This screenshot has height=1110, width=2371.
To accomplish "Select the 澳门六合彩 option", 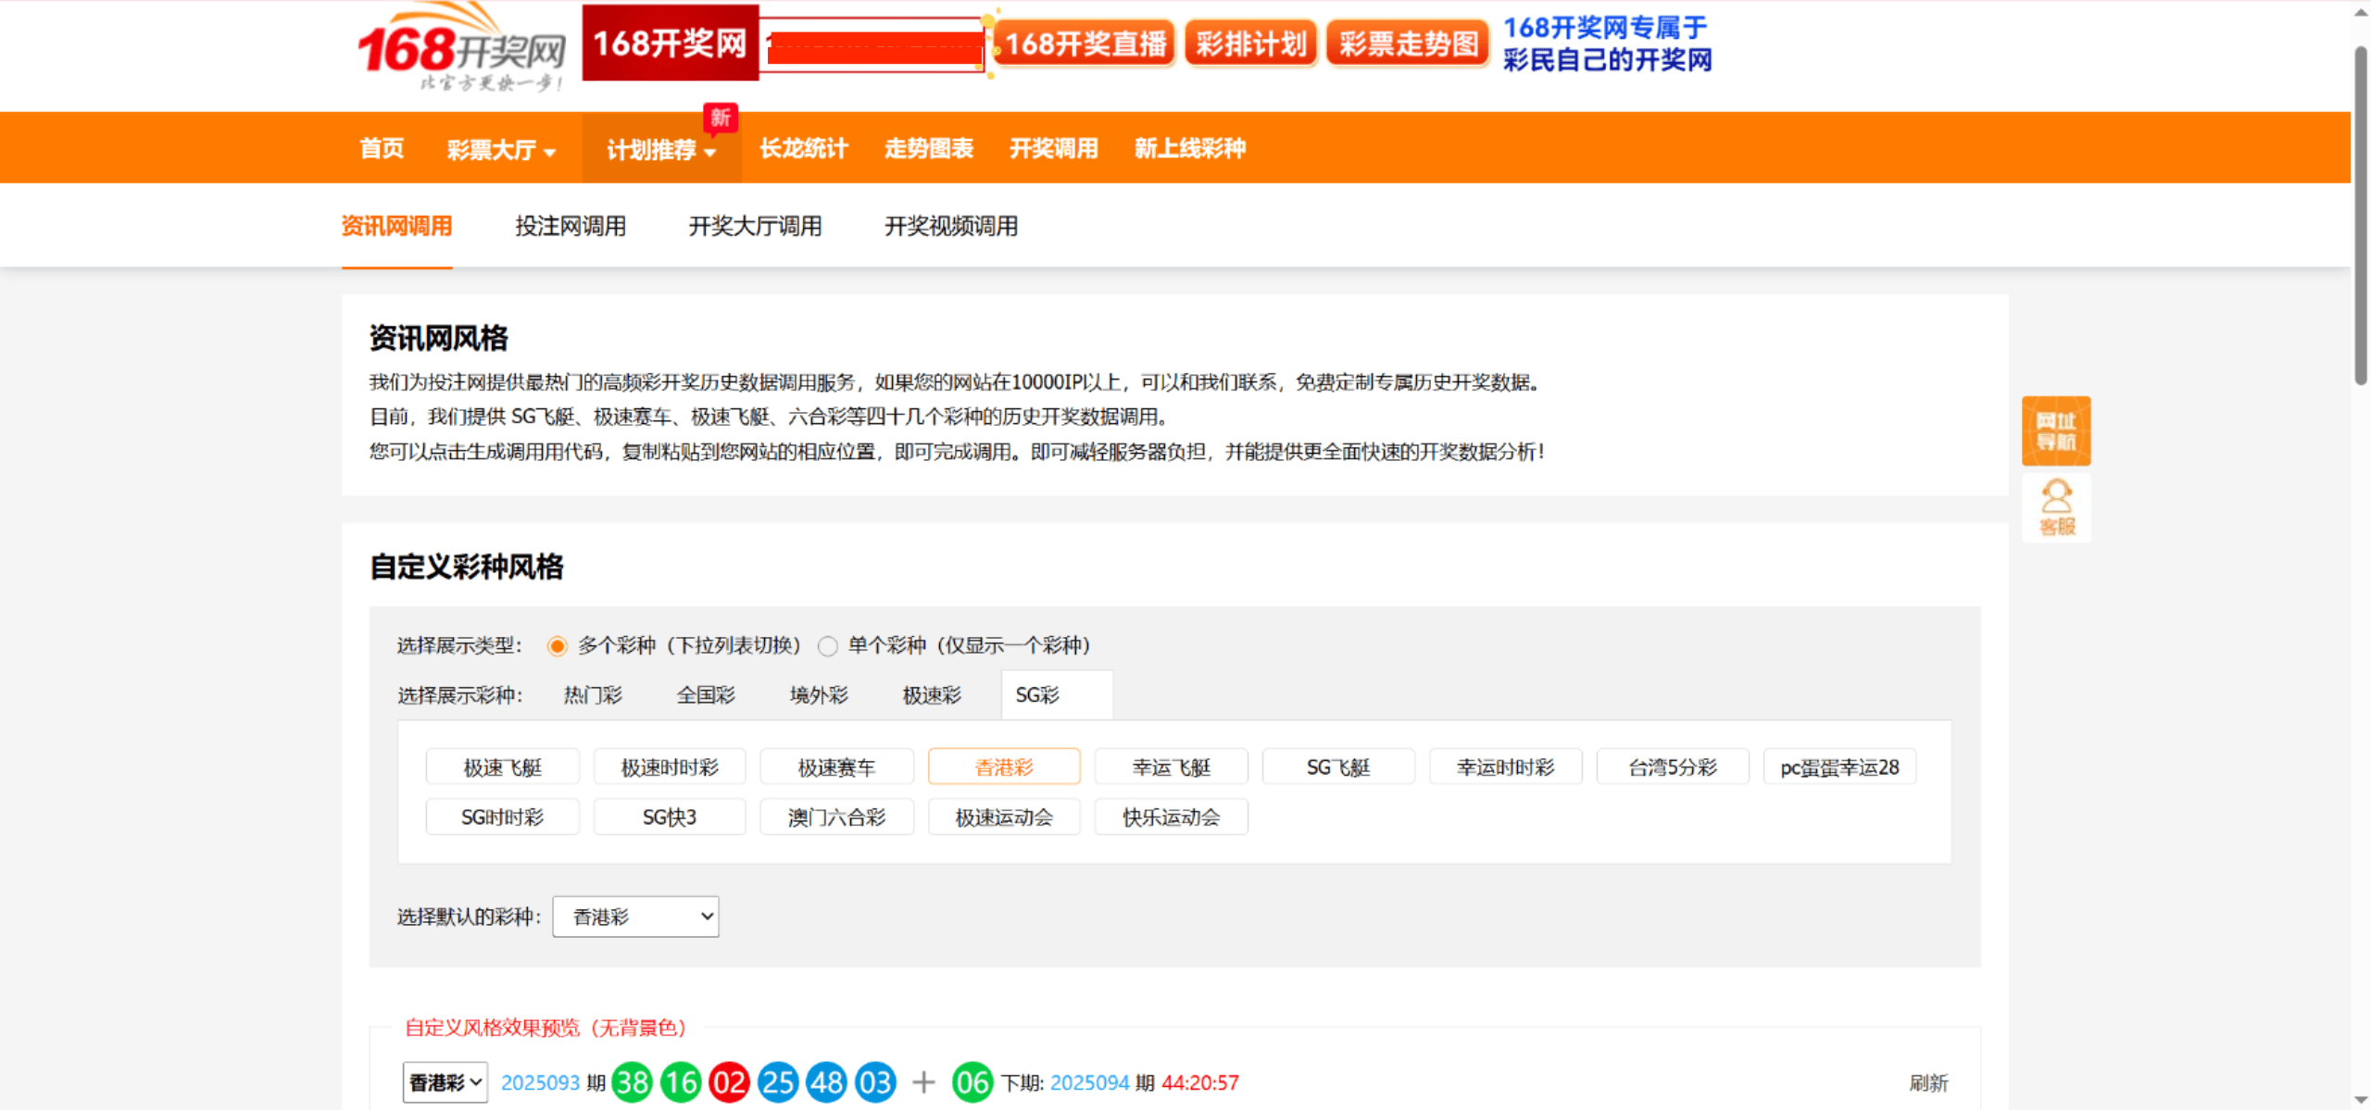I will pos(836,817).
